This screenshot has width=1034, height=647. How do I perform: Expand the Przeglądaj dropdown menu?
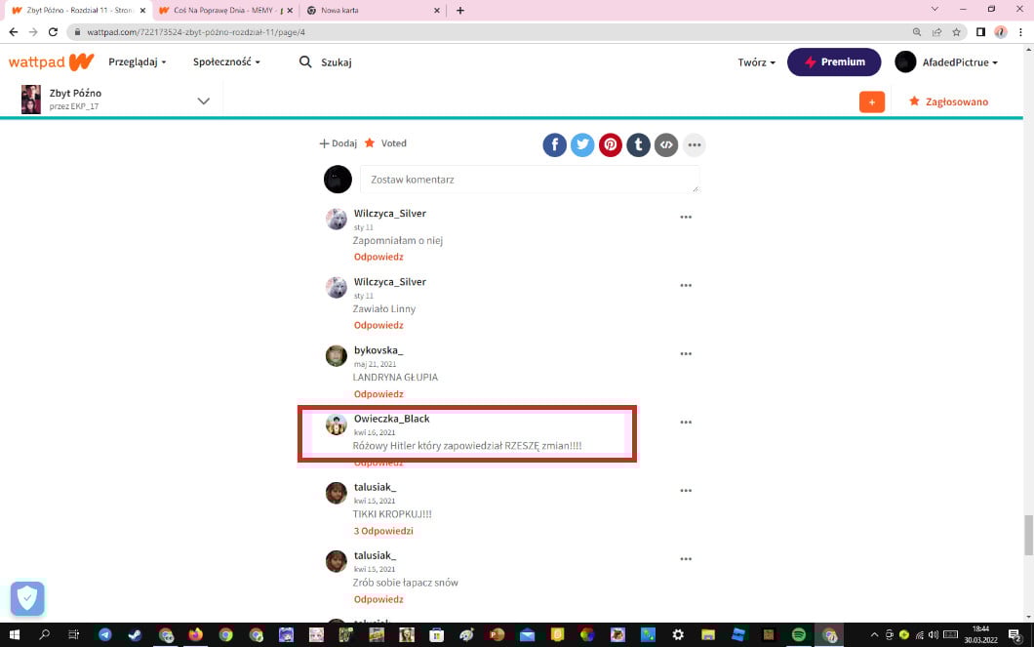click(138, 62)
